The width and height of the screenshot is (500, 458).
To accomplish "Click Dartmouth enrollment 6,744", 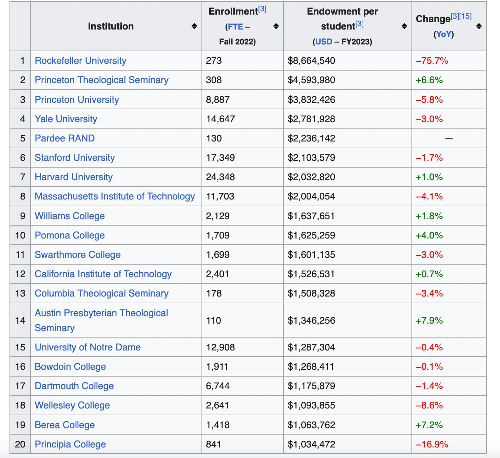I will [x=218, y=386].
